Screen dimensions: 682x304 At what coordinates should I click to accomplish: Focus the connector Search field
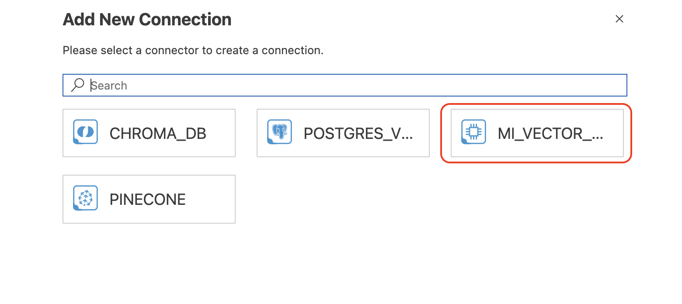tap(345, 85)
